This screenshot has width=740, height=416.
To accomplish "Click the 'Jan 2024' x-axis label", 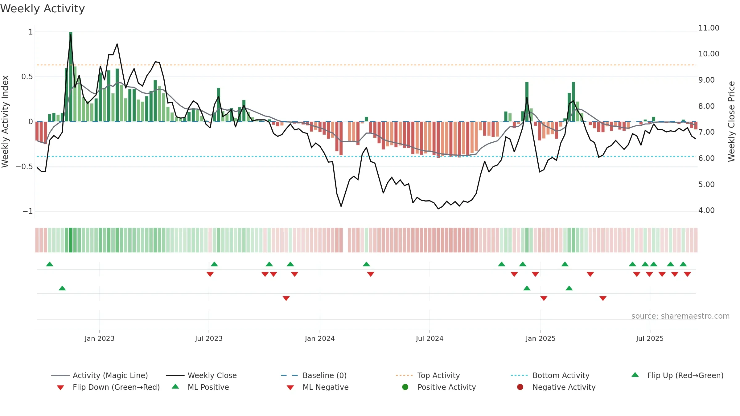I will tap(320, 338).
